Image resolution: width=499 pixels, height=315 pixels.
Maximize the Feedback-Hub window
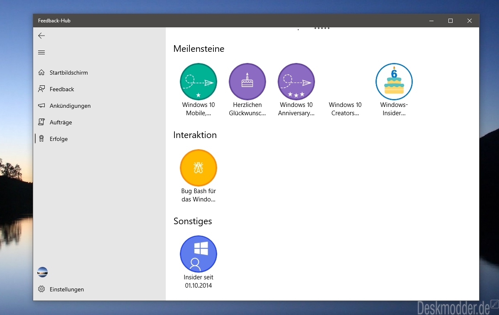tap(451, 21)
